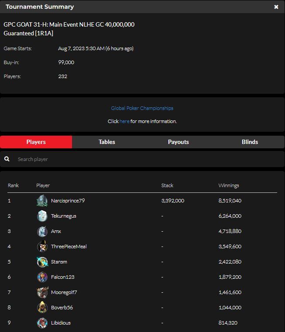The height and width of the screenshot is (332, 285).
Task: Show the Blinds tab
Action: click(250, 142)
